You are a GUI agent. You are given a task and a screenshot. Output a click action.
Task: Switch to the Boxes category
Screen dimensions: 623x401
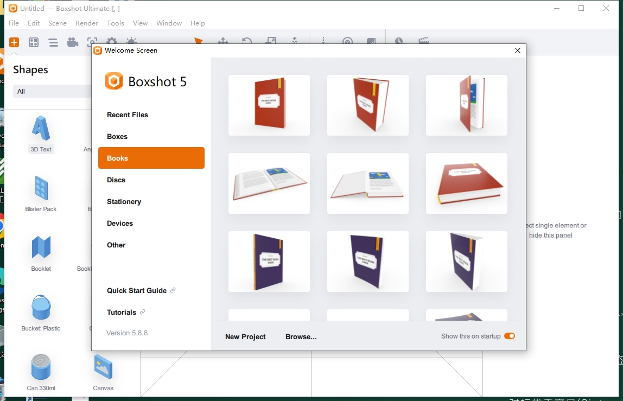click(117, 137)
